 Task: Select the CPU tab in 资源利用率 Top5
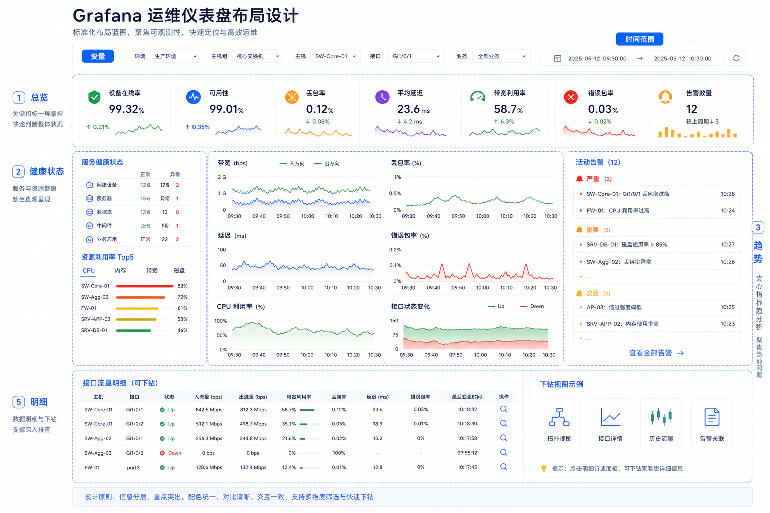coord(89,271)
